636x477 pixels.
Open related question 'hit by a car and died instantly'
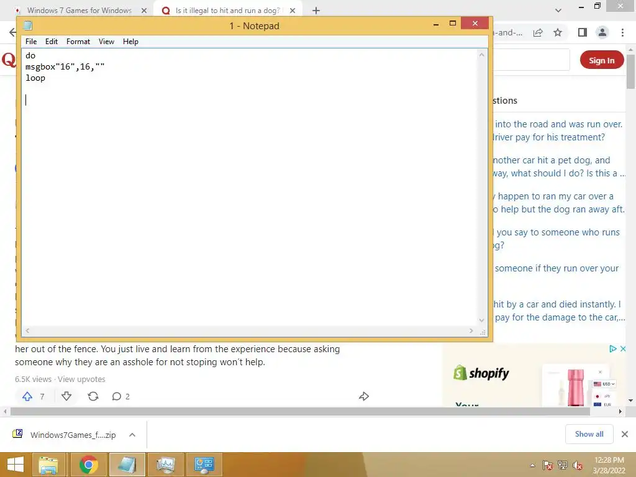tap(558, 311)
